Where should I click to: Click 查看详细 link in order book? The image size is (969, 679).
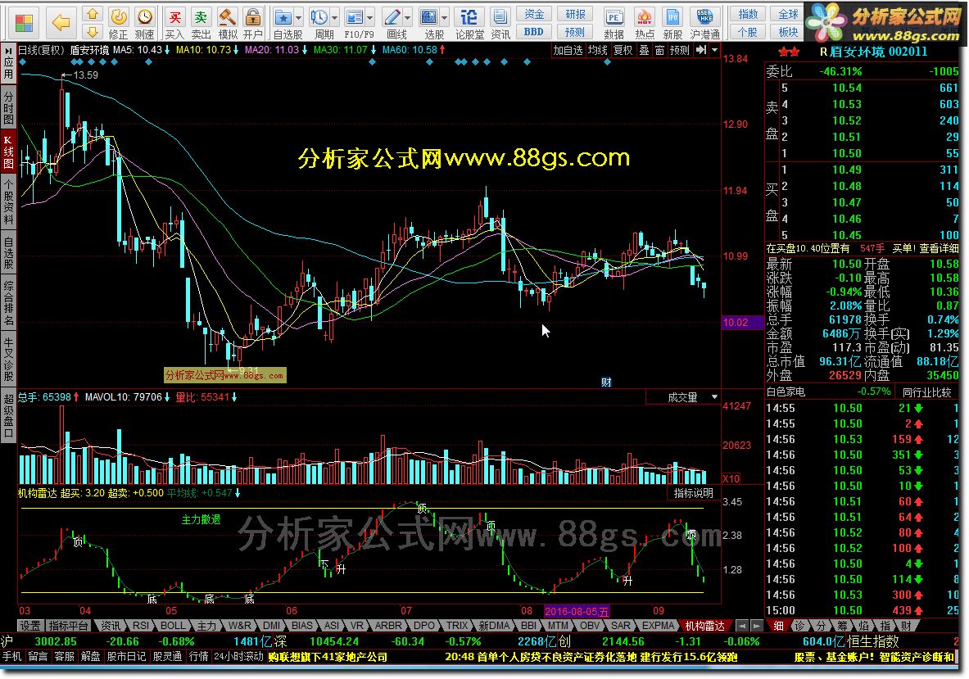click(x=939, y=248)
